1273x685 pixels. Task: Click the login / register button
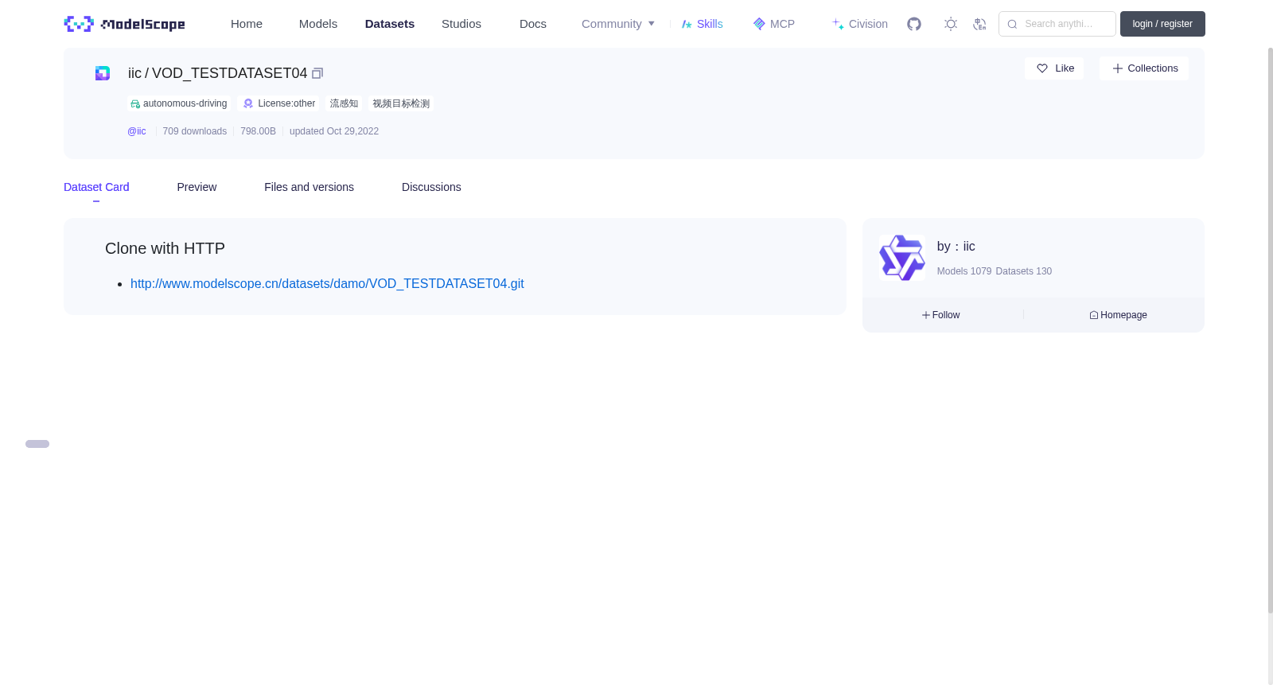[x=1162, y=24]
